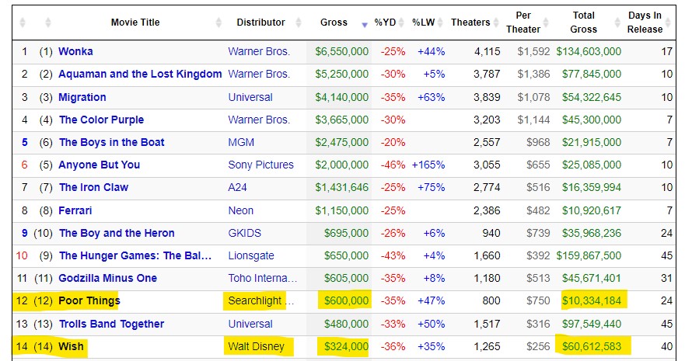The height and width of the screenshot is (361, 685).
Task: Sort table by %LW column header
Action: [x=425, y=23]
